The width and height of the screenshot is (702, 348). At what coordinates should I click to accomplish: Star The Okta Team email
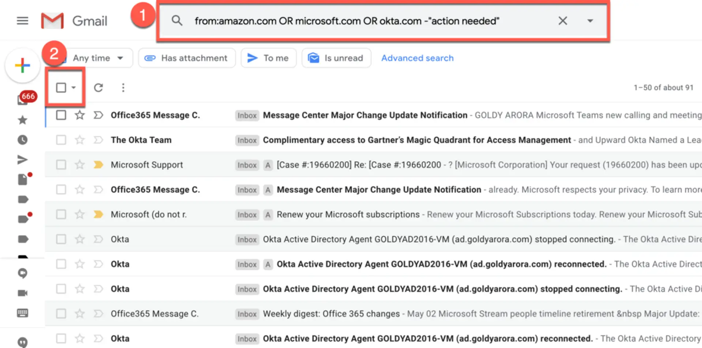[80, 140]
